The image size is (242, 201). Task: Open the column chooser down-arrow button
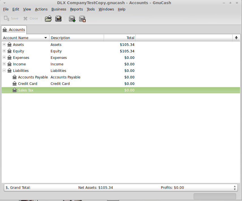tap(236, 38)
